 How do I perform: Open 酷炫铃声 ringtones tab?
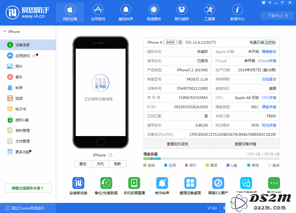[126, 12]
